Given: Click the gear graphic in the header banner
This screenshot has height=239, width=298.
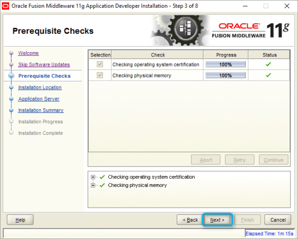Looking at the screenshot, I should click(180, 30).
